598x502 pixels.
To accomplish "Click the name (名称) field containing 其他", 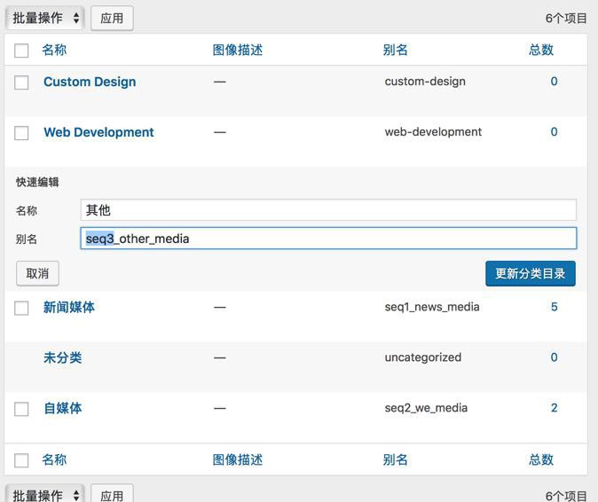I will click(328, 210).
